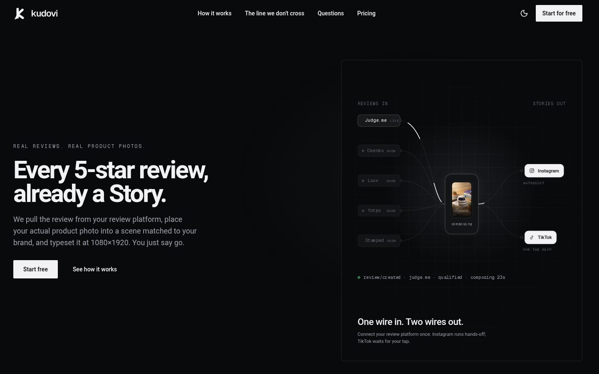Go to The line we don't cross
The width and height of the screenshot is (599, 374).
click(275, 13)
